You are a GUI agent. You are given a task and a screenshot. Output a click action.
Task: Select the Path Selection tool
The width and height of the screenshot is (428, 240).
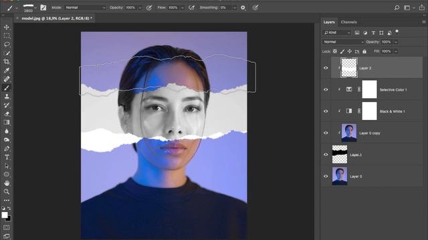(7, 166)
